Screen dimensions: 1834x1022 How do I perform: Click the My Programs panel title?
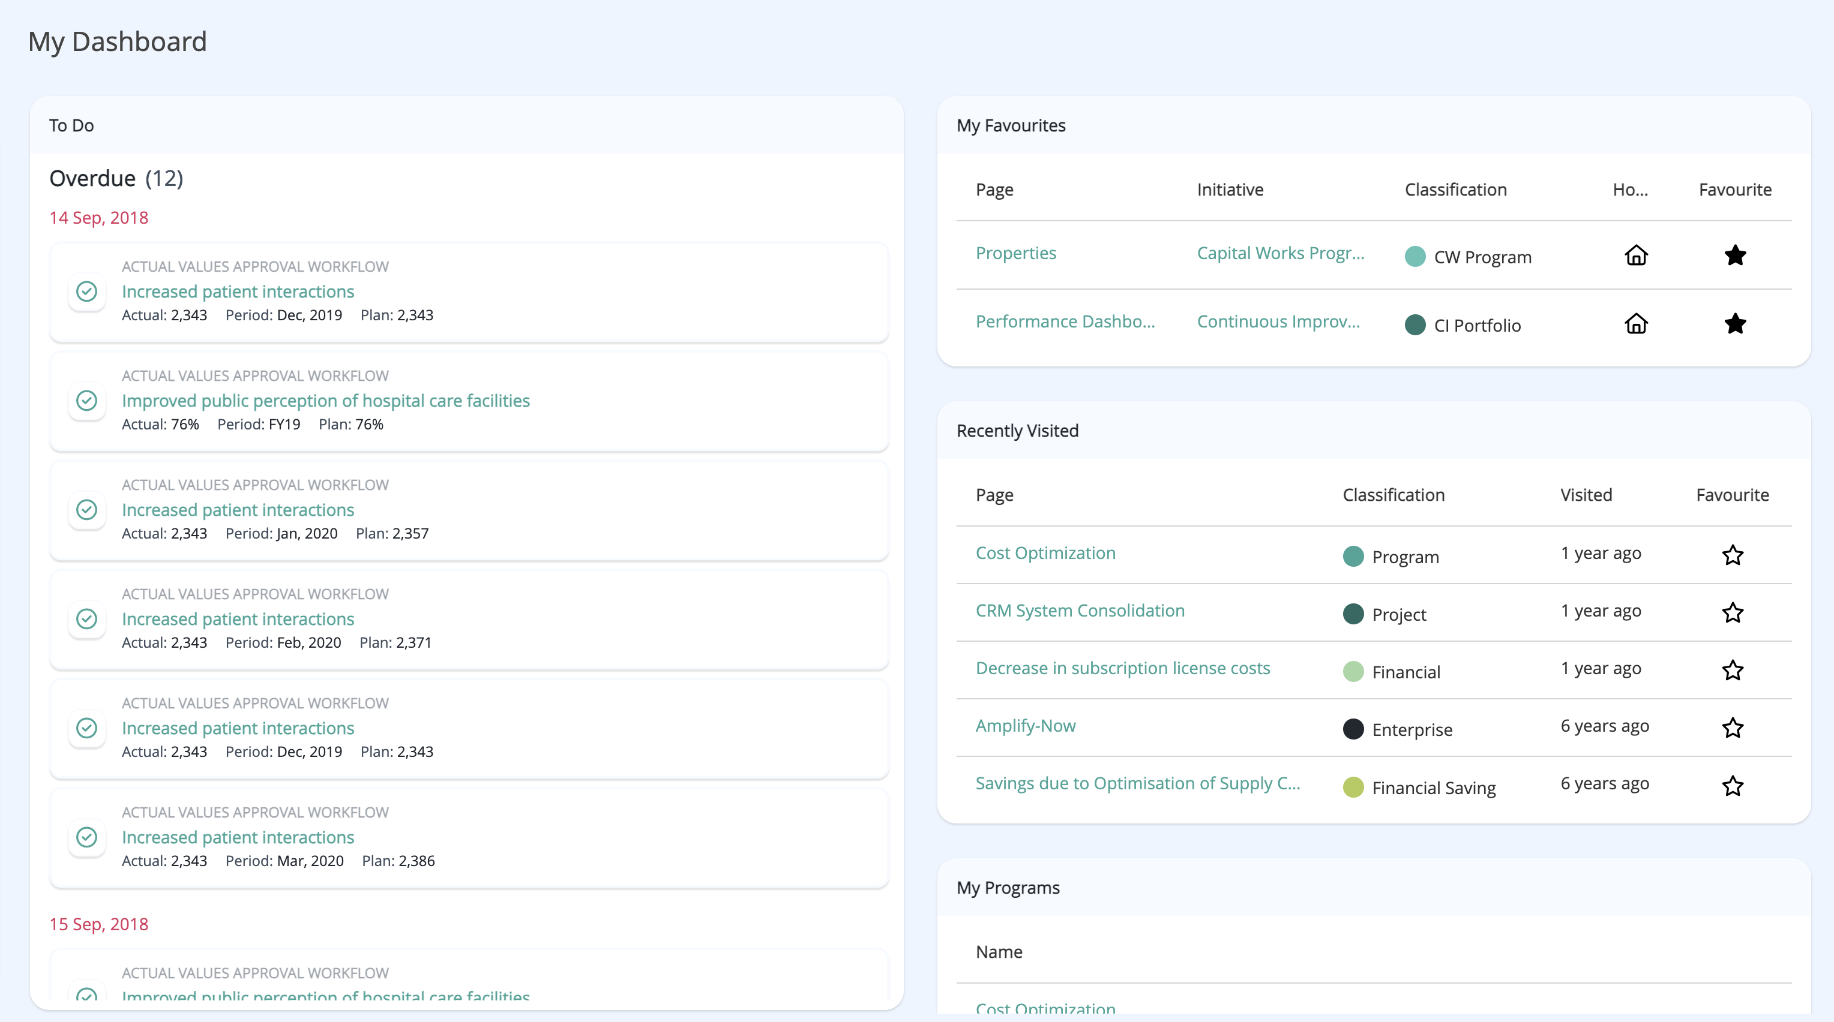pyautogui.click(x=1008, y=888)
